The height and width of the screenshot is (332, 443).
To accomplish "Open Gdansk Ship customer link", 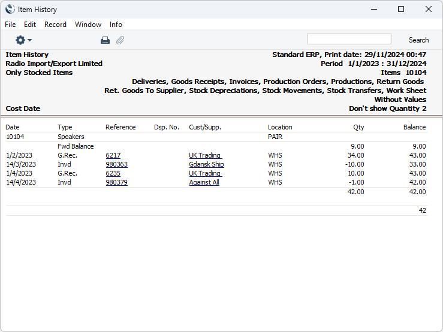I will [x=207, y=164].
